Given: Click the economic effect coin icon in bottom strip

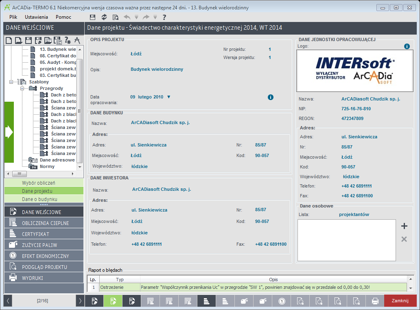Looking at the screenshot, I should [x=282, y=301].
